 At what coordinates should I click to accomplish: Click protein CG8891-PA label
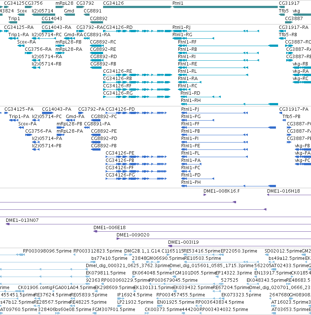[x=97, y=124]
